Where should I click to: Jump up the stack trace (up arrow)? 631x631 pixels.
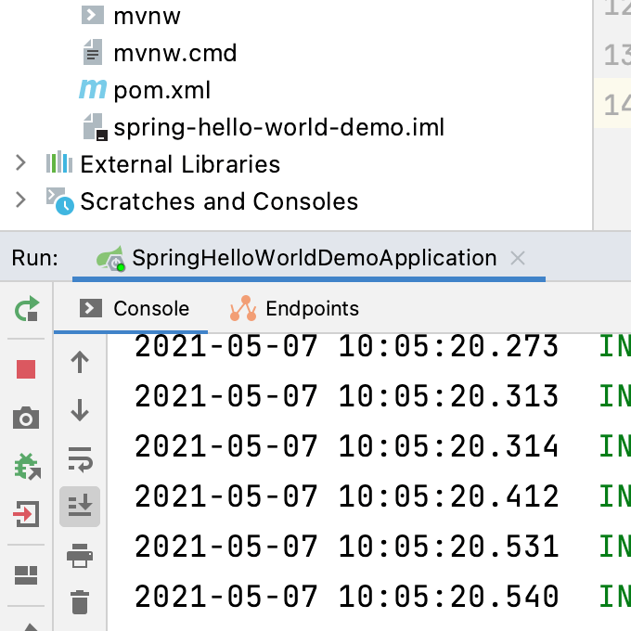tap(80, 362)
